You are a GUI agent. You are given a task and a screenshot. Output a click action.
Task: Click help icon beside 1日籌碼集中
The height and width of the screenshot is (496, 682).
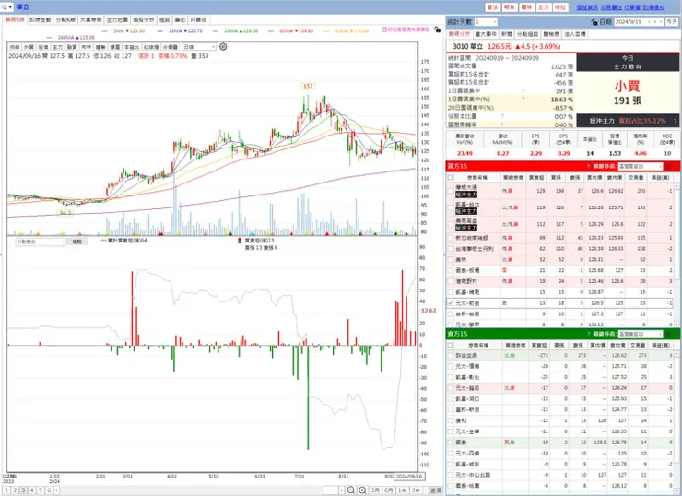[523, 91]
